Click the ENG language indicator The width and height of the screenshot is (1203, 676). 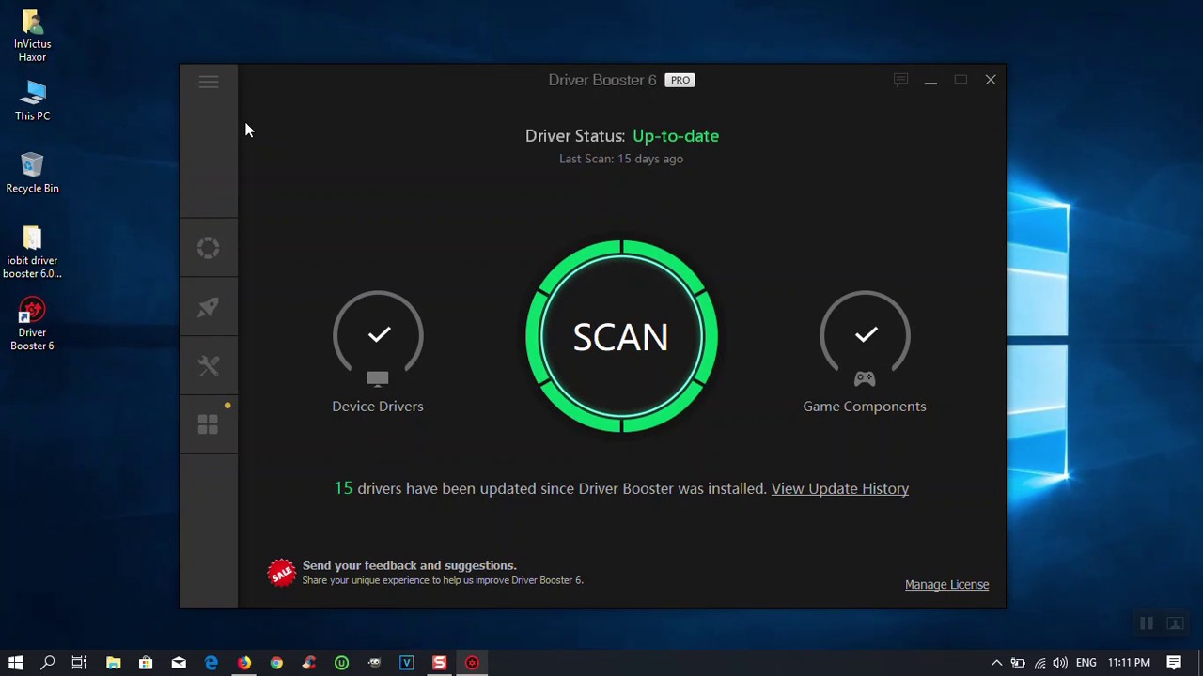coord(1086,663)
